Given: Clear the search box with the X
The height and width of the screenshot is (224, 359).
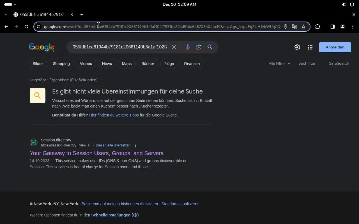Looking at the screenshot, I should pyautogui.click(x=174, y=47).
